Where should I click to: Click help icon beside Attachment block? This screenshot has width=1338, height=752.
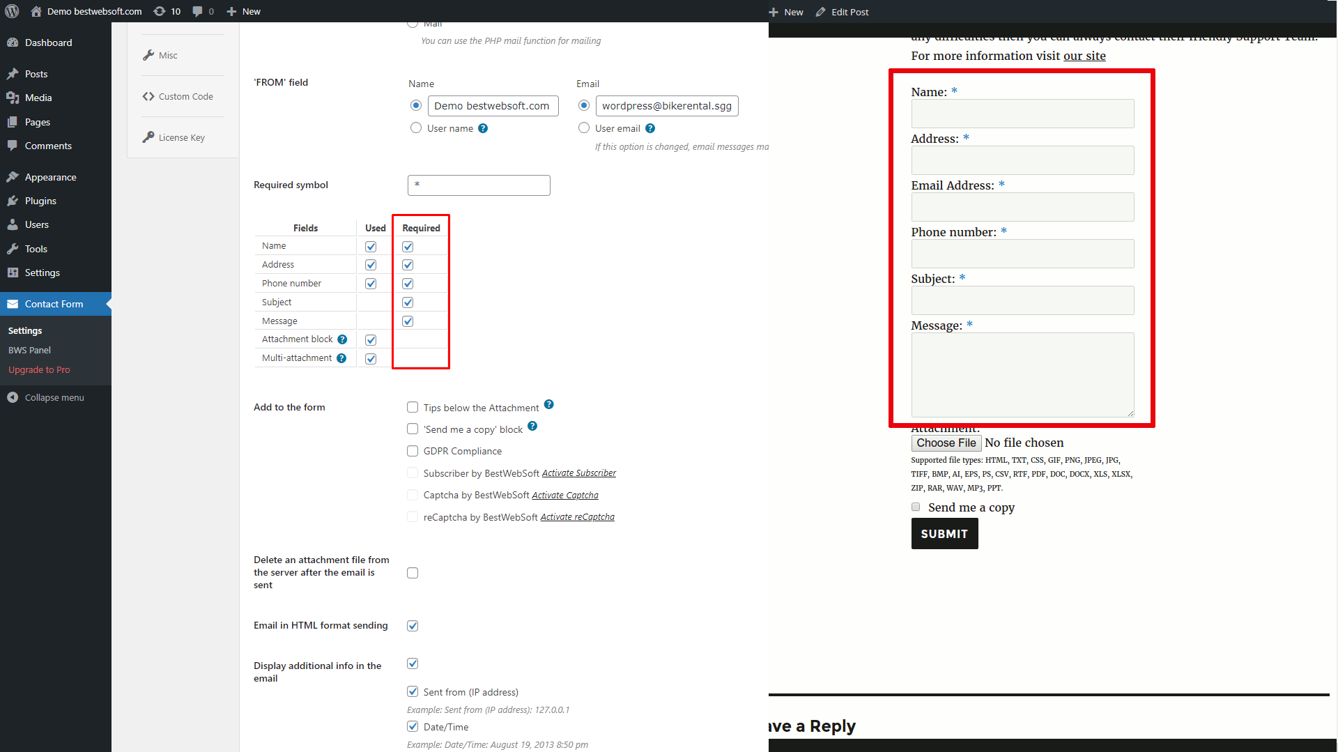point(343,339)
